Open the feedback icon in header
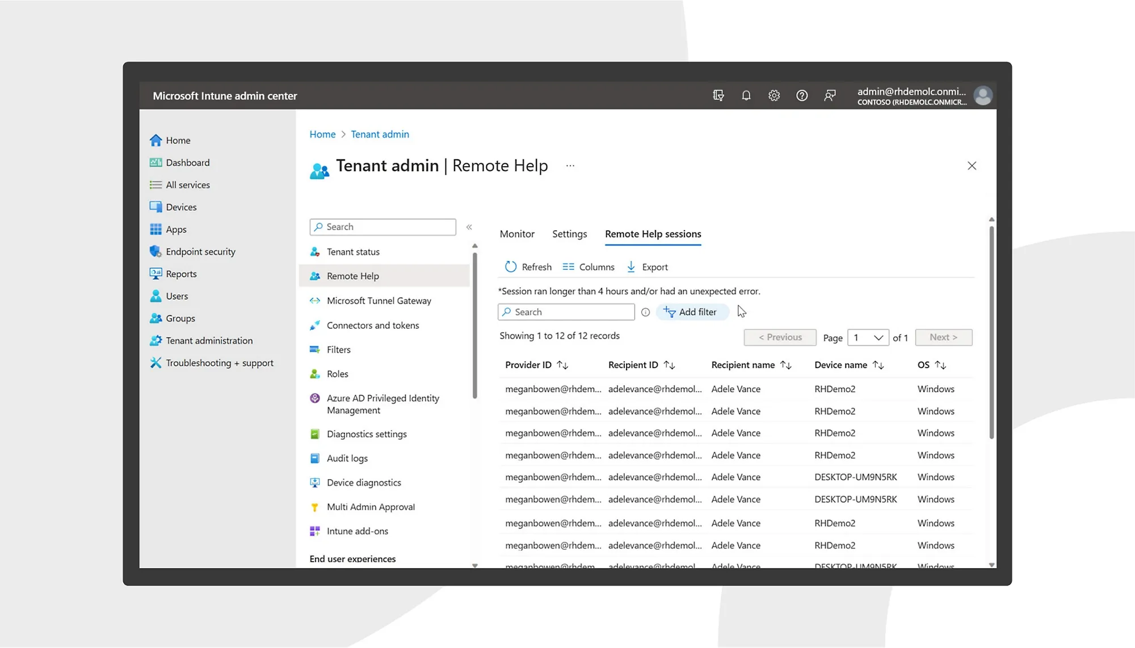This screenshot has height=648, width=1135. point(830,95)
